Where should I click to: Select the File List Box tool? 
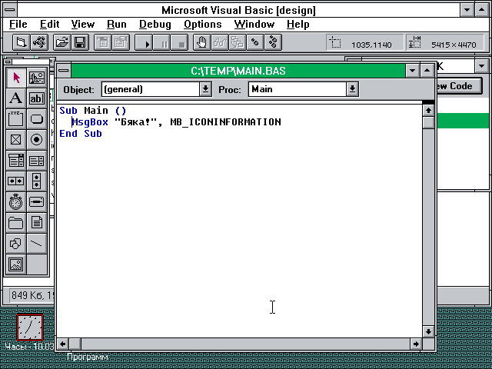[37, 222]
